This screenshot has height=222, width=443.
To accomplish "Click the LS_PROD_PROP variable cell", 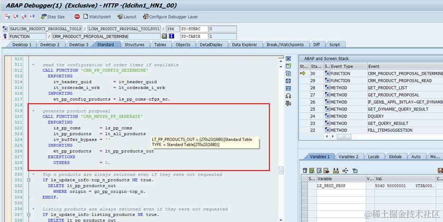I will click(341, 186).
